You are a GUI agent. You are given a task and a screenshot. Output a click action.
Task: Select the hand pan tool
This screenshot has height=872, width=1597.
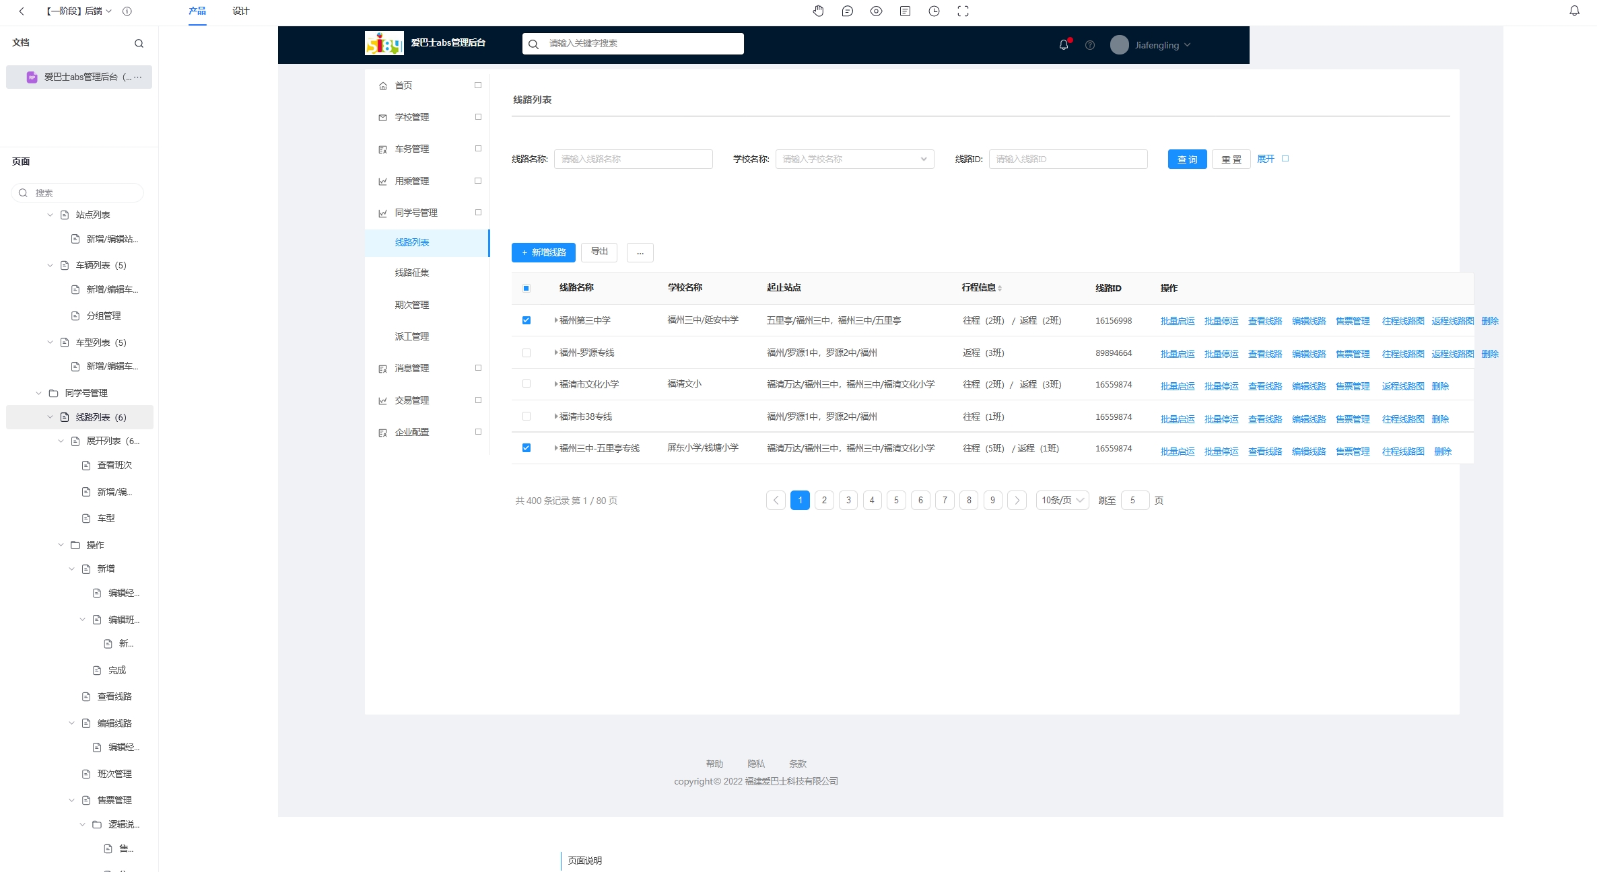pyautogui.click(x=818, y=11)
